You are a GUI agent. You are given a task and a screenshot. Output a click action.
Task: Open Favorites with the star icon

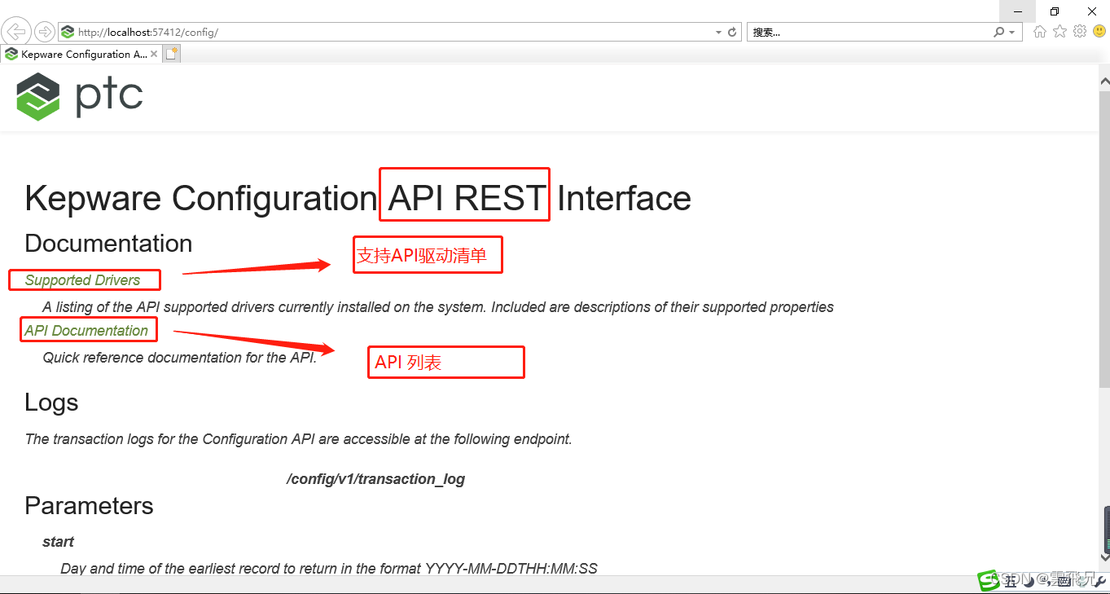pyautogui.click(x=1060, y=32)
